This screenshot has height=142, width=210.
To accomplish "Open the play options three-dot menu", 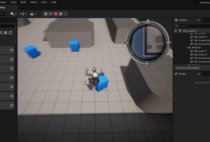I will [66, 14].
